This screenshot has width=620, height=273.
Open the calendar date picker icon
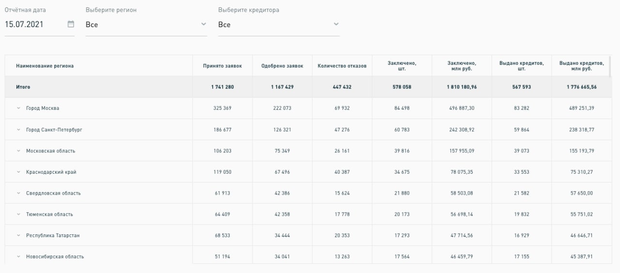click(x=71, y=24)
